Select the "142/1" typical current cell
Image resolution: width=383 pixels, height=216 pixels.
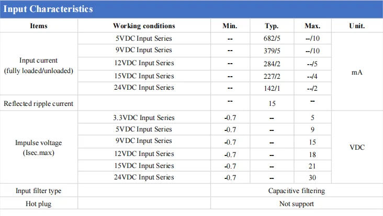point(272,88)
